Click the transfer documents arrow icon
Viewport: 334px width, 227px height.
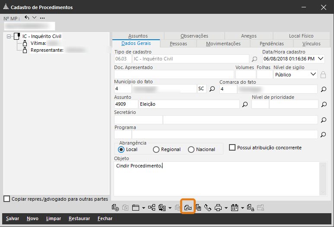162,208
